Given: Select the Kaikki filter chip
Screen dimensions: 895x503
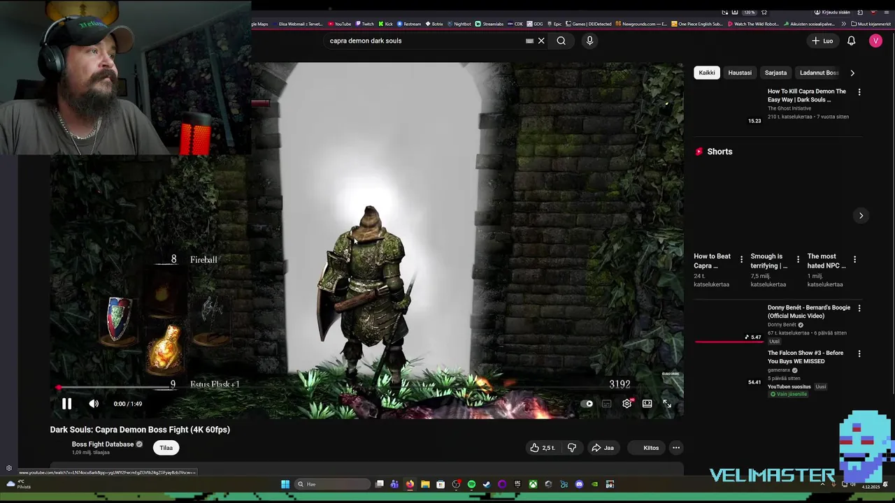Looking at the screenshot, I should click(707, 73).
